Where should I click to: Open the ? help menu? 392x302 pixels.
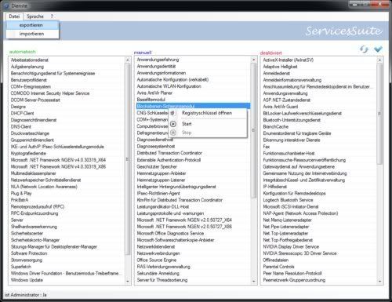click(x=52, y=16)
